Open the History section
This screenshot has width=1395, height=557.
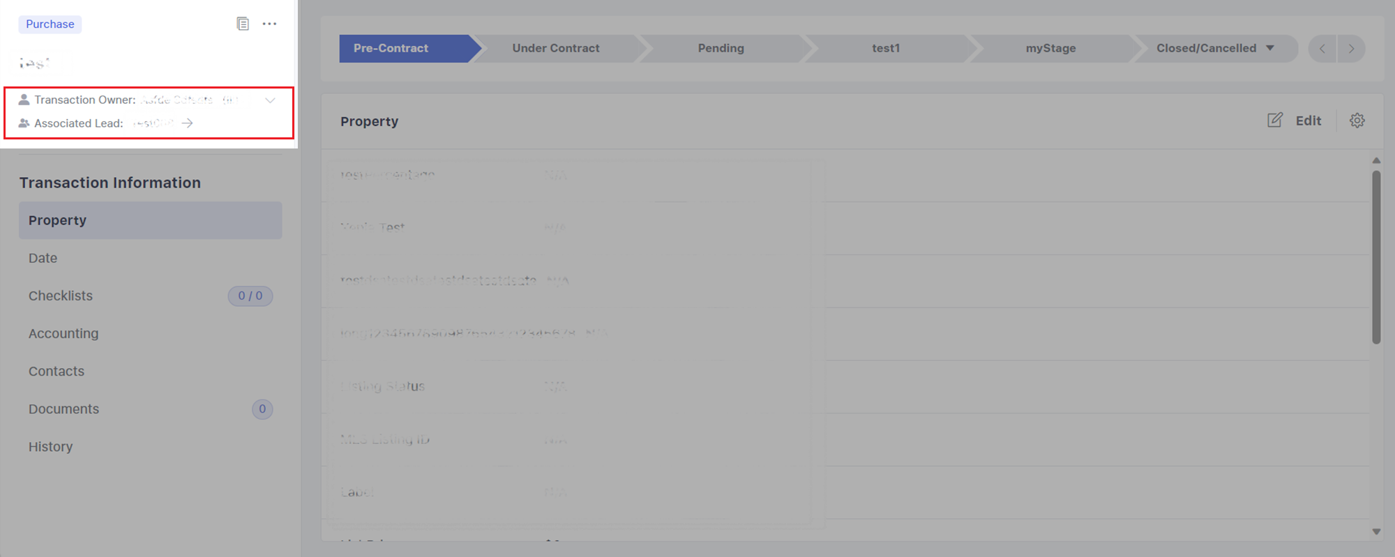point(151,447)
